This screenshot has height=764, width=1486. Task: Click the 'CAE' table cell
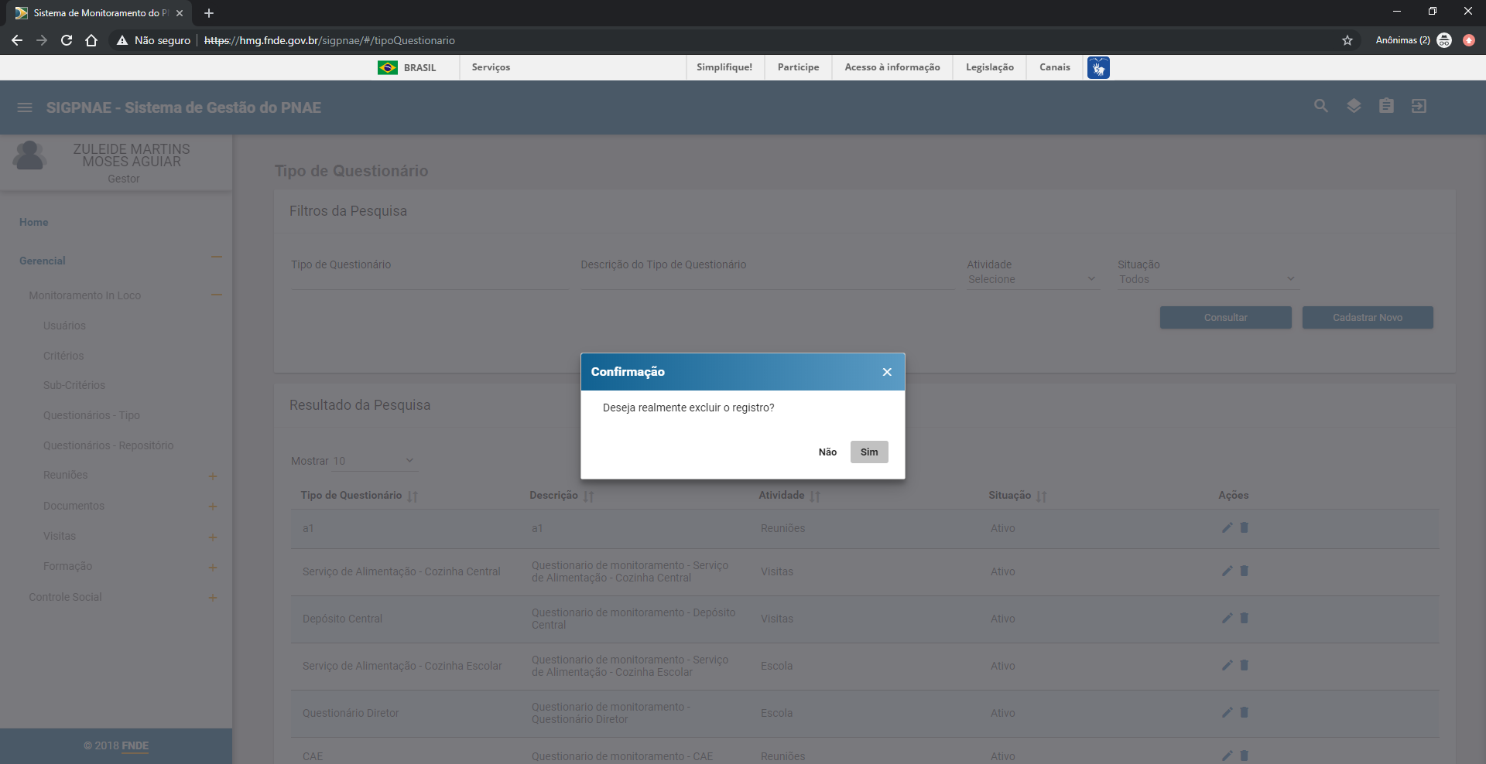[313, 756]
